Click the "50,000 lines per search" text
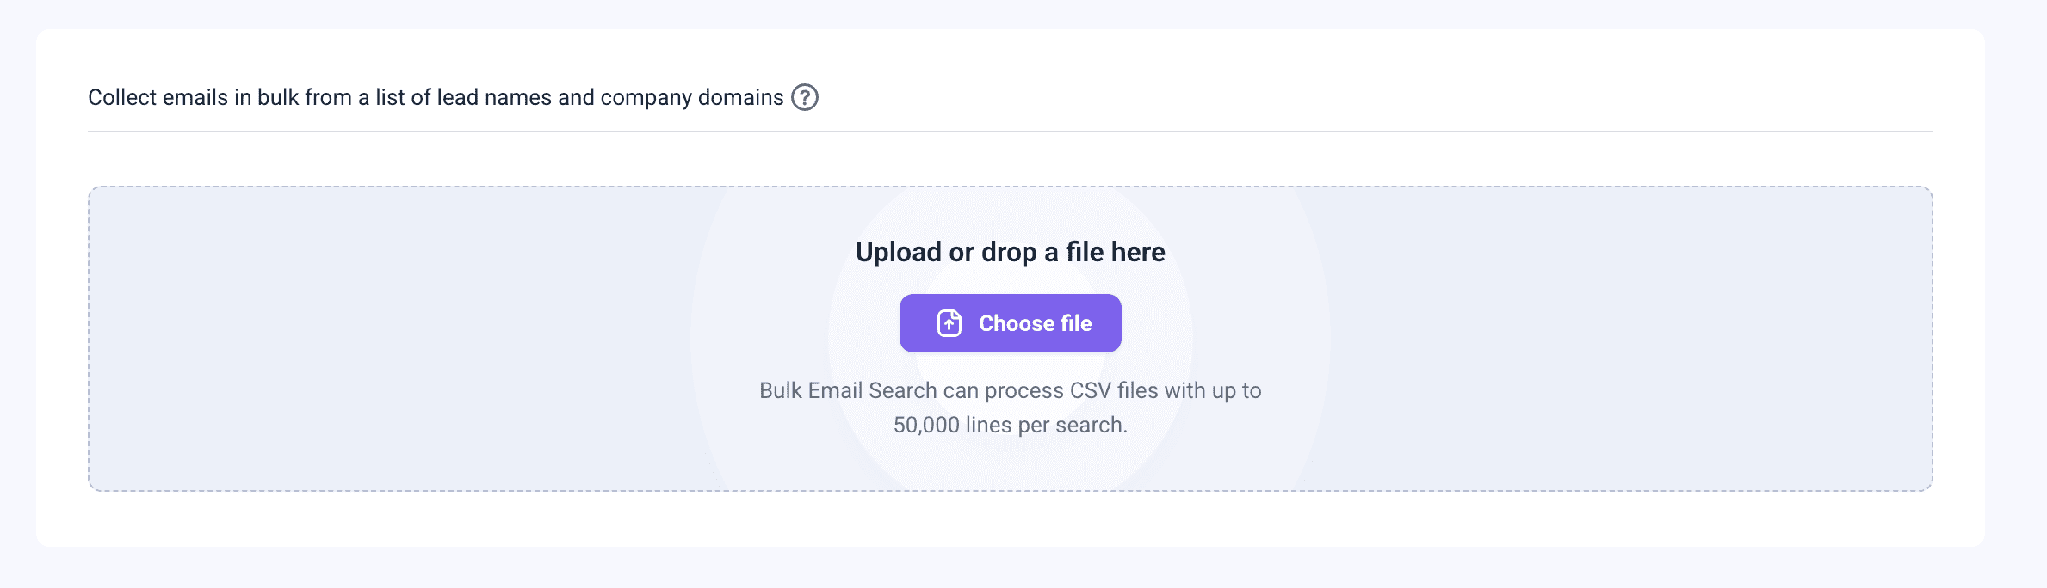The width and height of the screenshot is (2047, 588). click(1010, 425)
